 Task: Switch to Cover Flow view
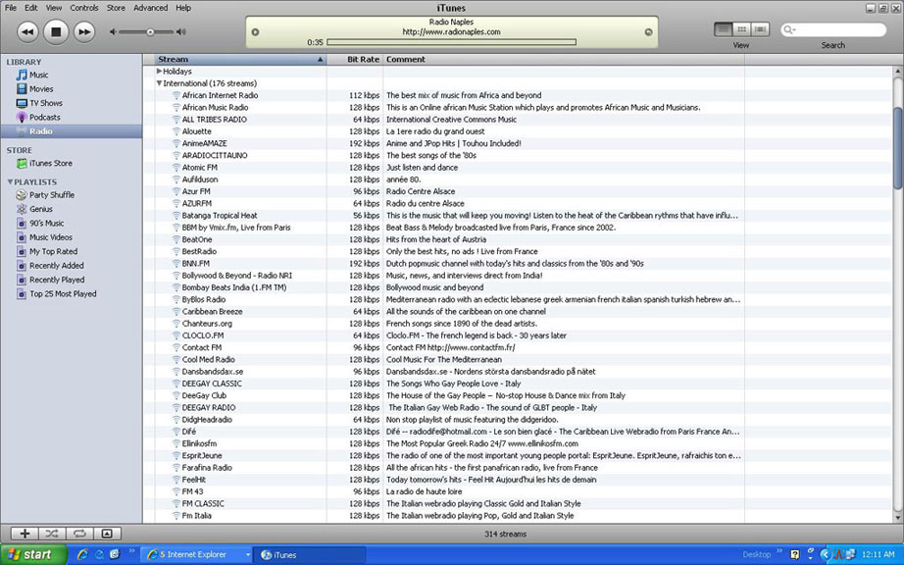pos(761,29)
